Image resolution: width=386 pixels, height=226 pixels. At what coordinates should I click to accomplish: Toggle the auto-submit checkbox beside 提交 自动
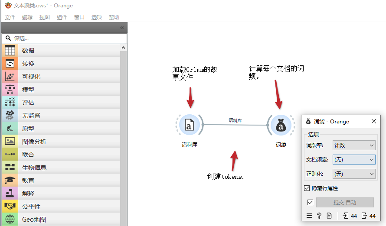pyautogui.click(x=310, y=203)
